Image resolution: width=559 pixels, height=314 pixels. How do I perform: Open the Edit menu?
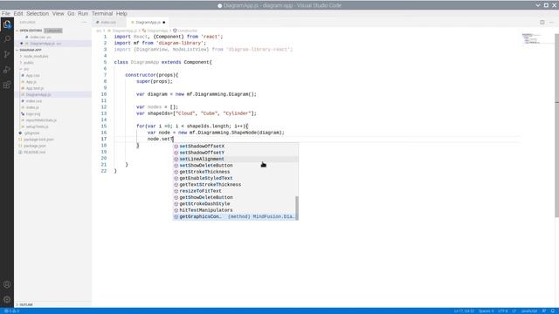pos(18,14)
